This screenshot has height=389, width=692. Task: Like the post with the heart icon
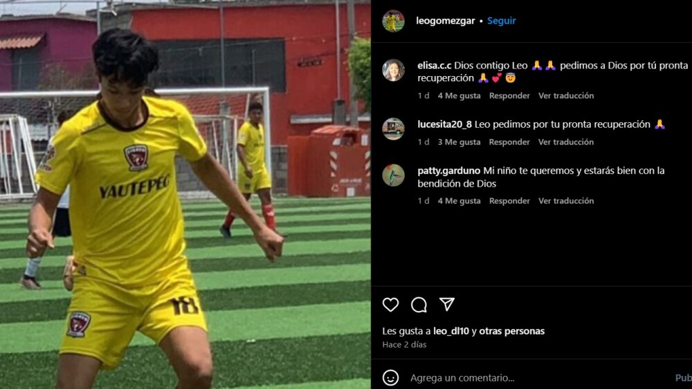click(x=390, y=305)
